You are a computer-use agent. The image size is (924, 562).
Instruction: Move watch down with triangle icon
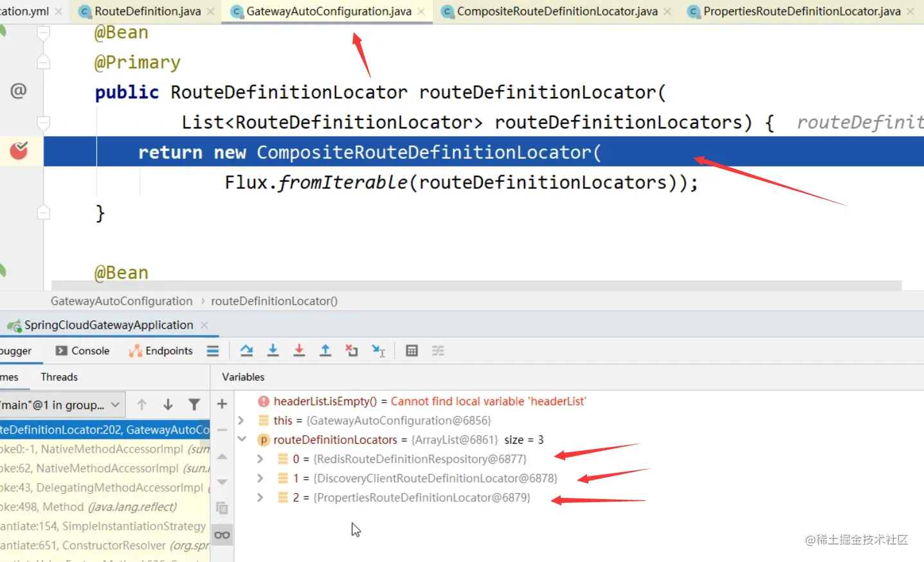(222, 482)
